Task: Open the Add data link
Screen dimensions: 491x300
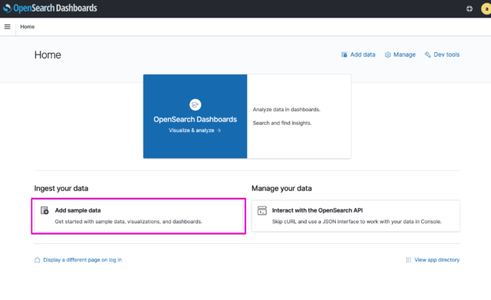Action: click(363, 54)
